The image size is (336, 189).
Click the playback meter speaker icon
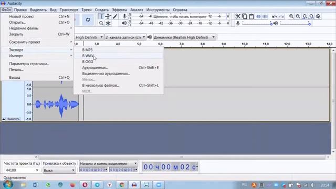point(124,23)
